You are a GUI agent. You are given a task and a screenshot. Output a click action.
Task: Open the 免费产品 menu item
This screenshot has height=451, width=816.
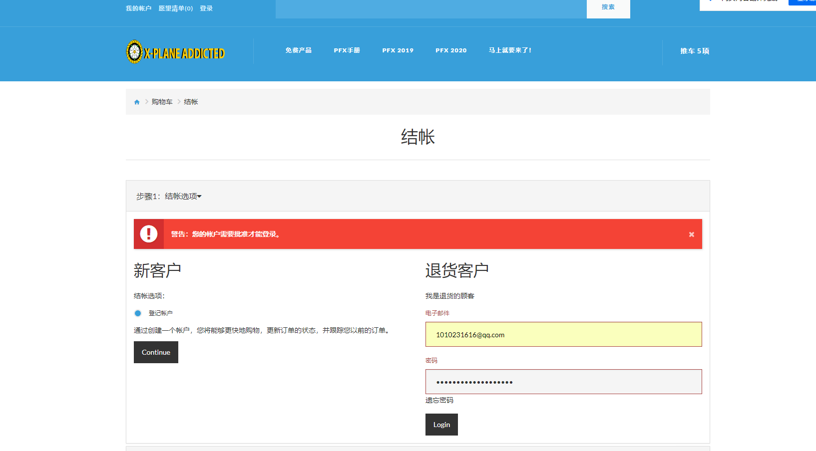tap(298, 50)
